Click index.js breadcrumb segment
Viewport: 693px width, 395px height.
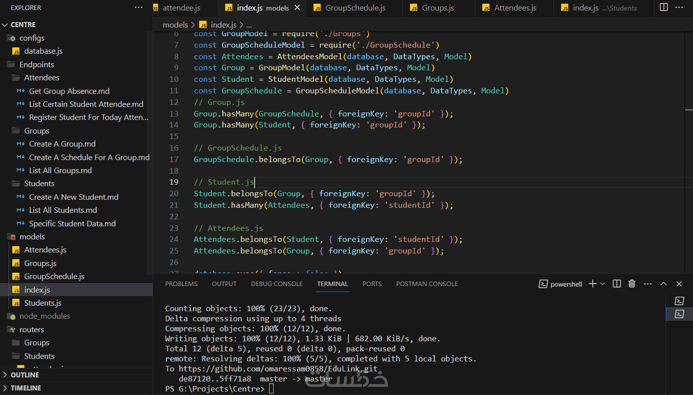point(218,25)
